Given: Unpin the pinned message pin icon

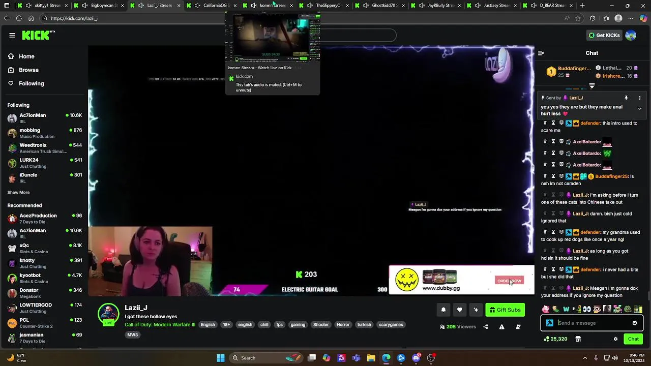Looking at the screenshot, I should (626, 98).
